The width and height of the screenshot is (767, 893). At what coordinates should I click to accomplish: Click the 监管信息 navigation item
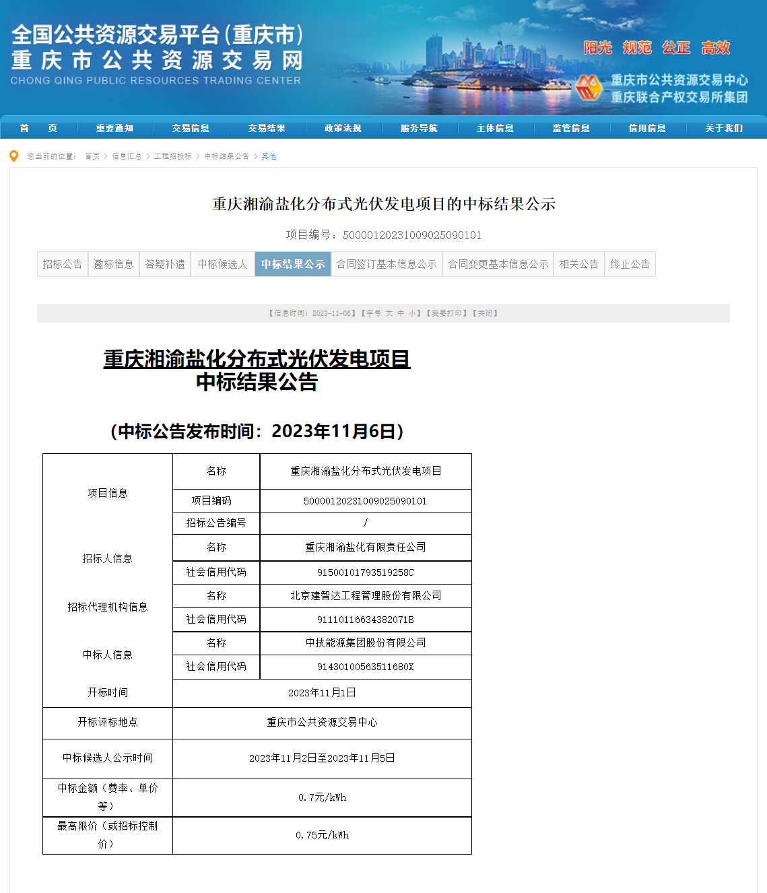click(571, 128)
